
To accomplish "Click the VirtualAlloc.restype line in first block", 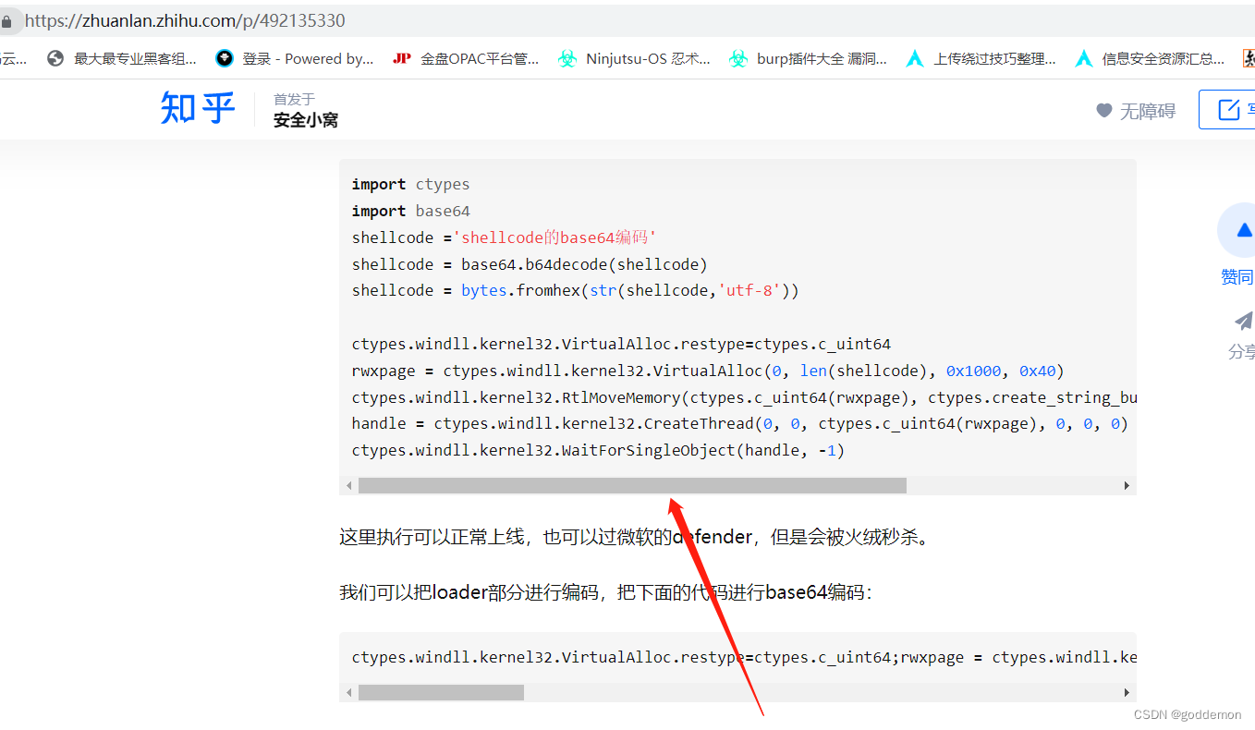I will click(621, 344).
